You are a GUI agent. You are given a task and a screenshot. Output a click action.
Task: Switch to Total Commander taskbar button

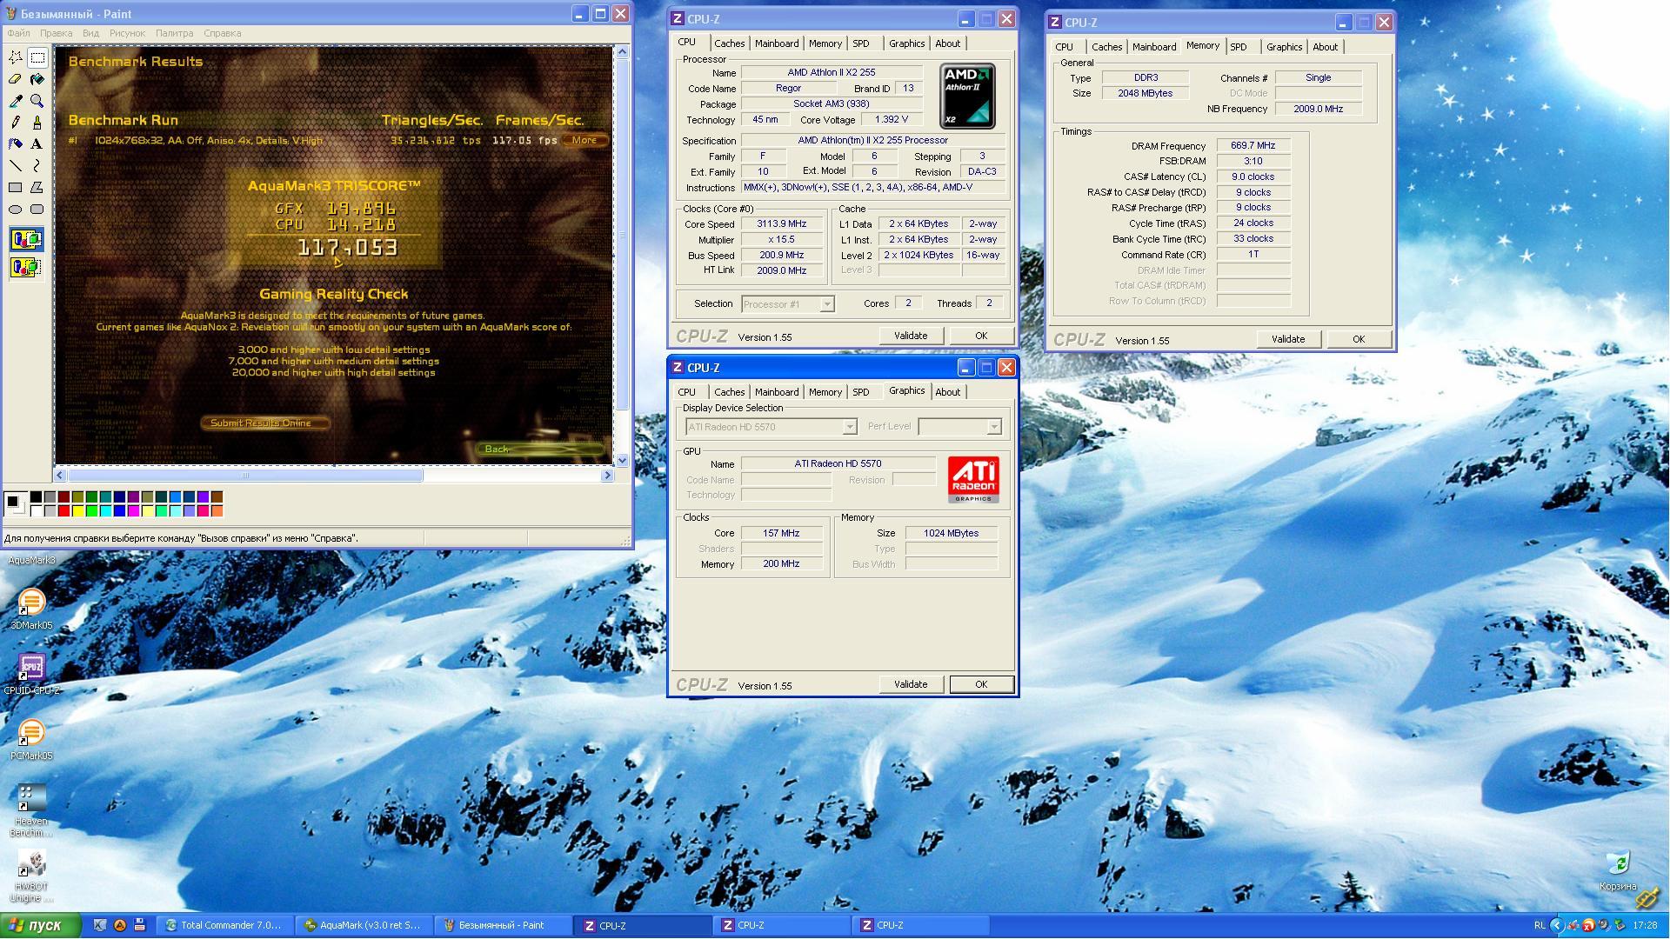pyautogui.click(x=225, y=925)
